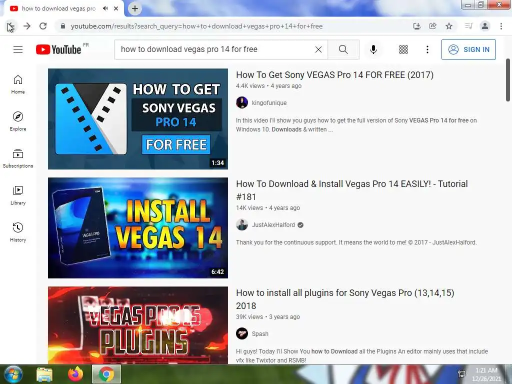The width and height of the screenshot is (512, 384).
Task: Clear the search query with the X
Action: [318, 49]
